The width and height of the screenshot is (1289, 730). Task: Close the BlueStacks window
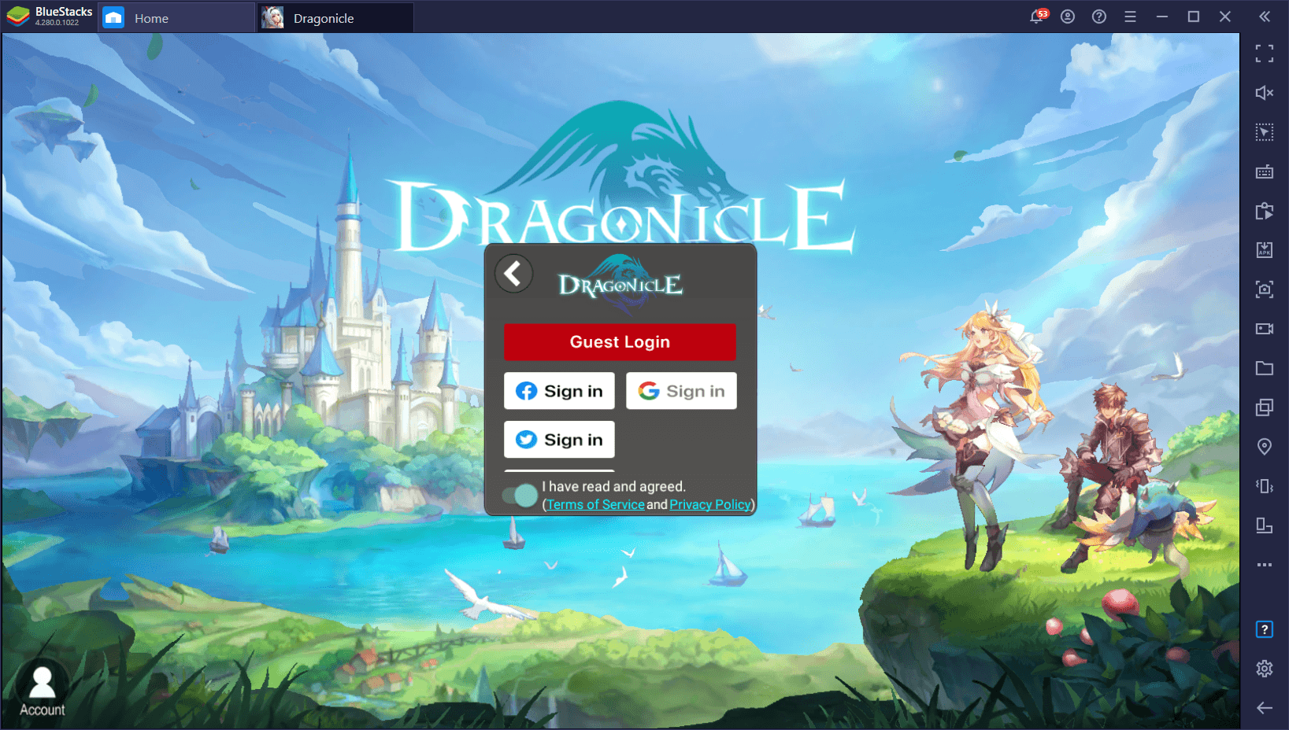tap(1225, 17)
